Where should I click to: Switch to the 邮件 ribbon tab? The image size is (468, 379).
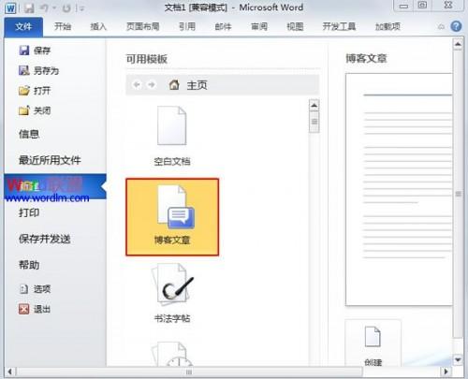click(x=223, y=26)
